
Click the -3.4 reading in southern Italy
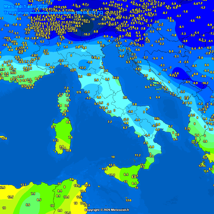pyautogui.click(x=137, y=120)
